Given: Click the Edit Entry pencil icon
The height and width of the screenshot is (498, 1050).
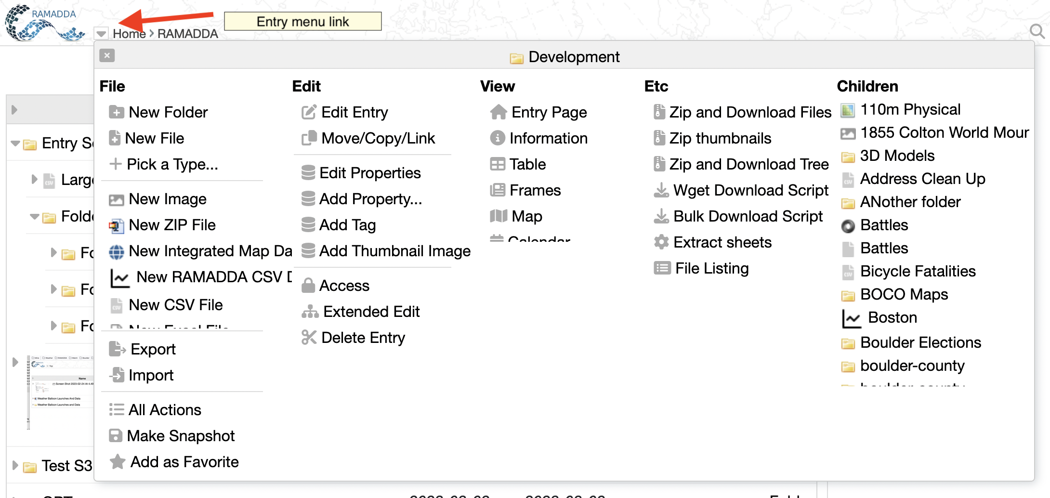Looking at the screenshot, I should pos(309,112).
